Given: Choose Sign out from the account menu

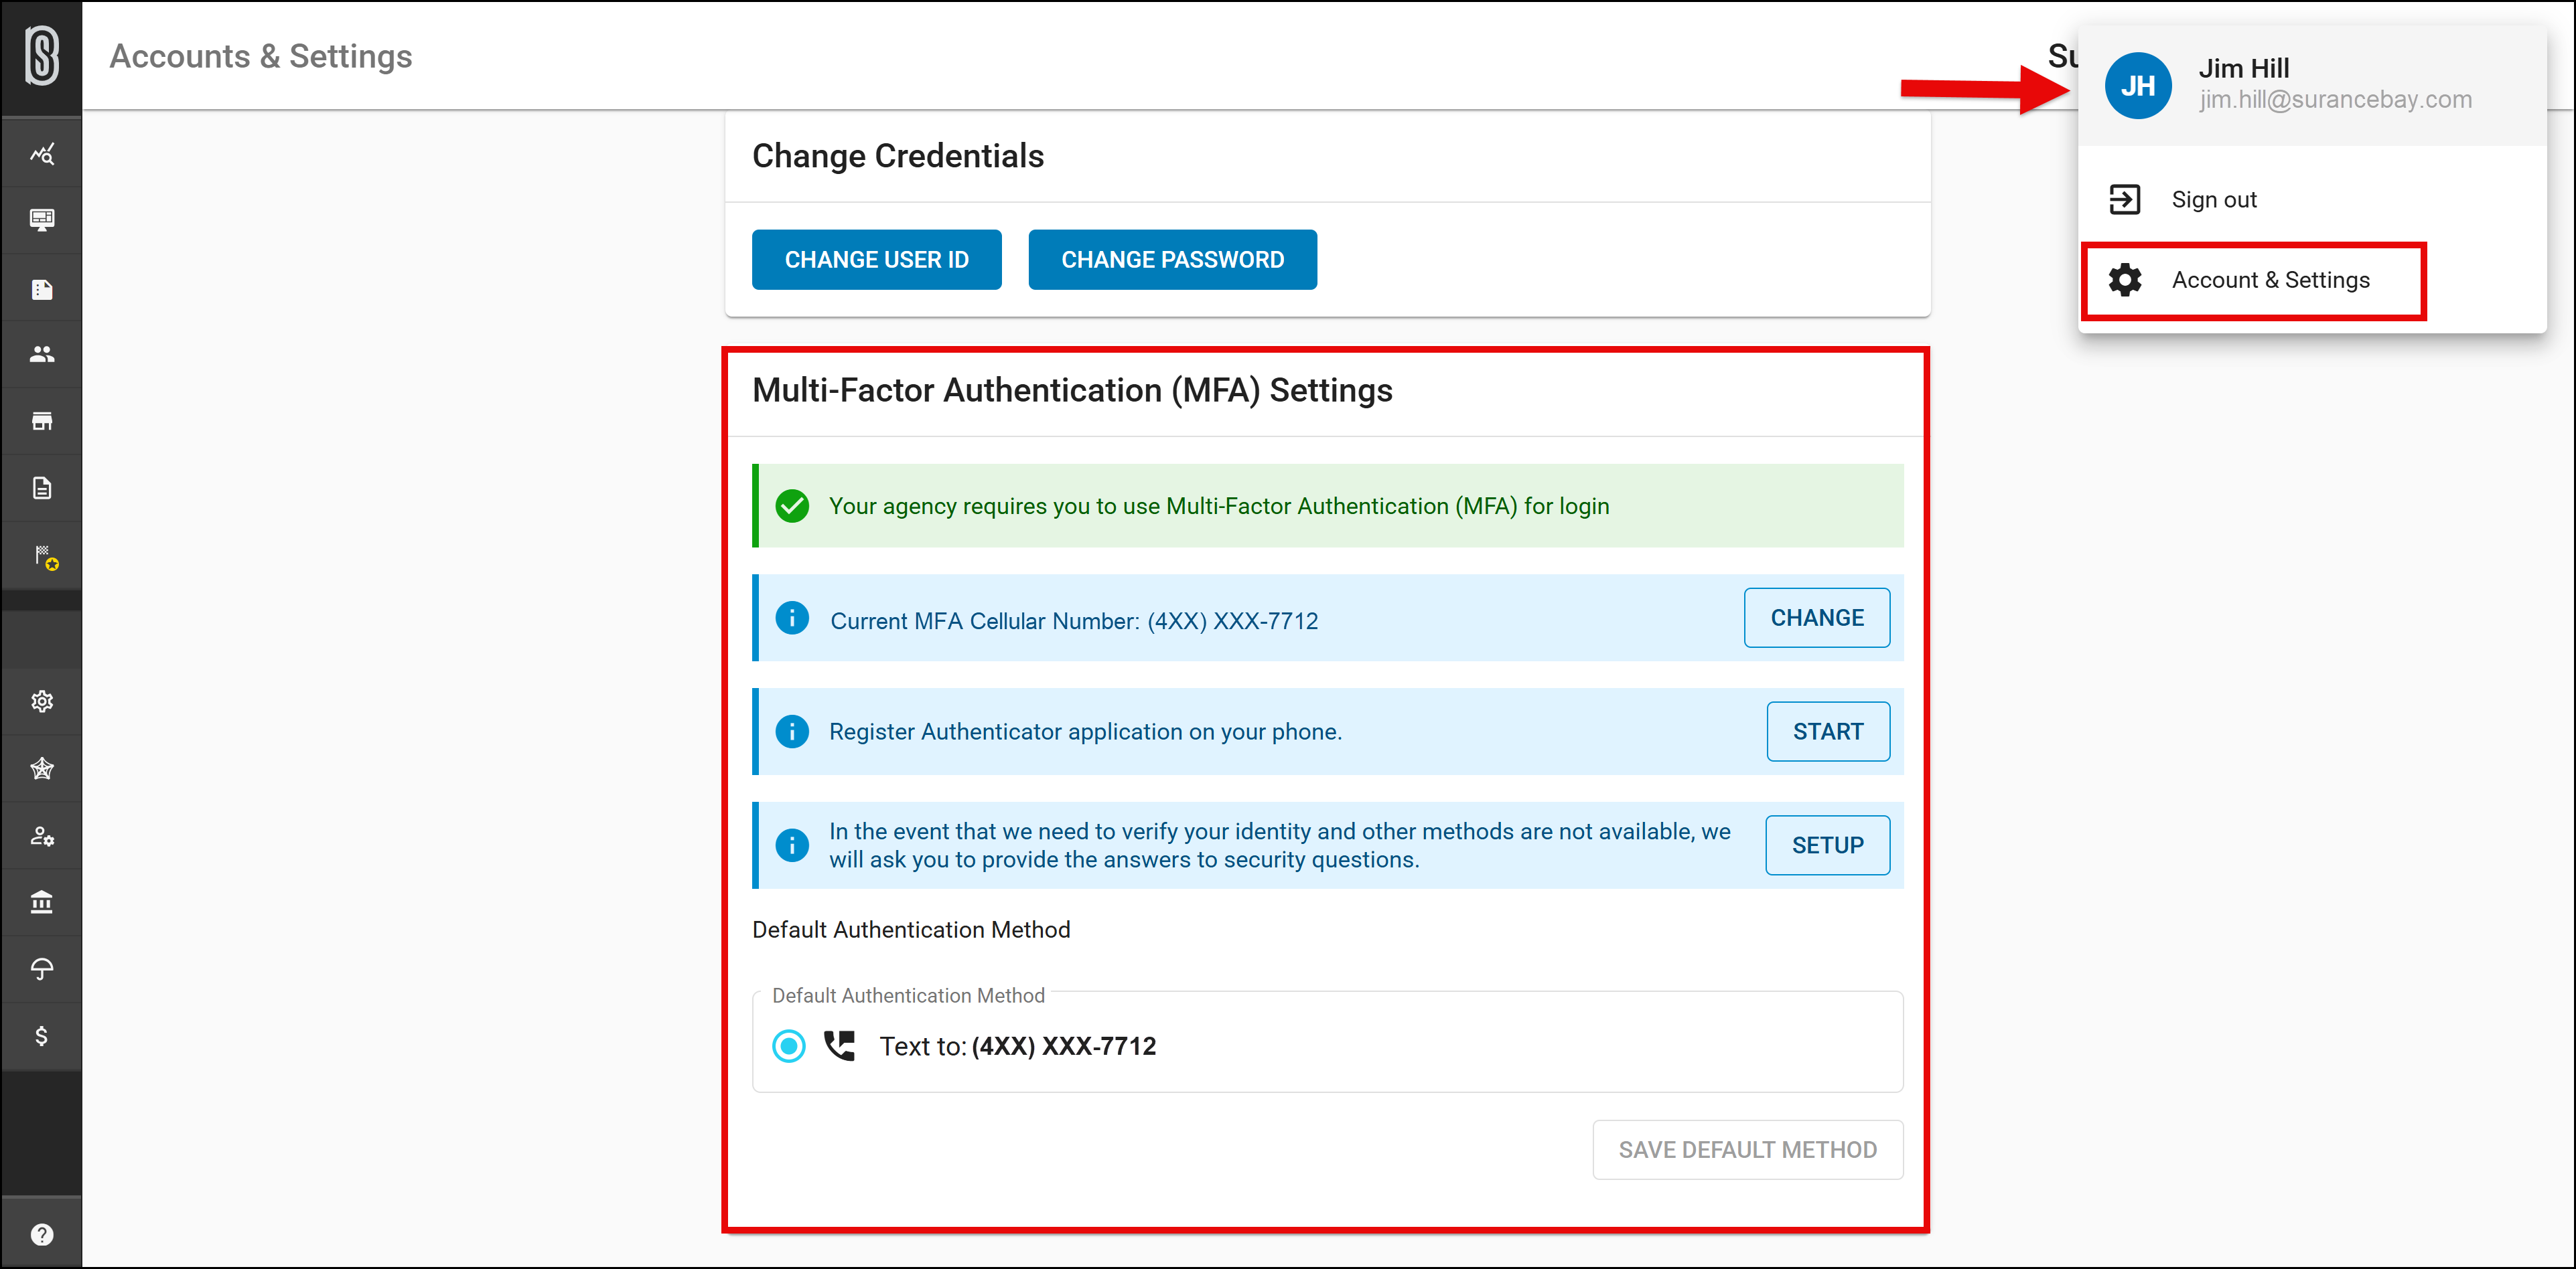Looking at the screenshot, I should (x=2214, y=199).
